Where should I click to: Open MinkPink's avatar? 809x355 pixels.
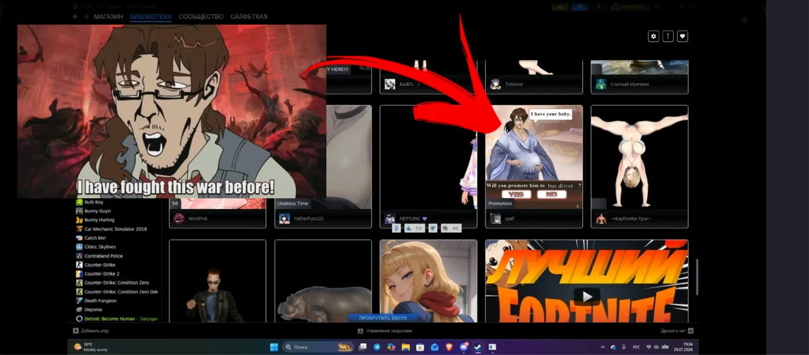pyautogui.click(x=179, y=219)
